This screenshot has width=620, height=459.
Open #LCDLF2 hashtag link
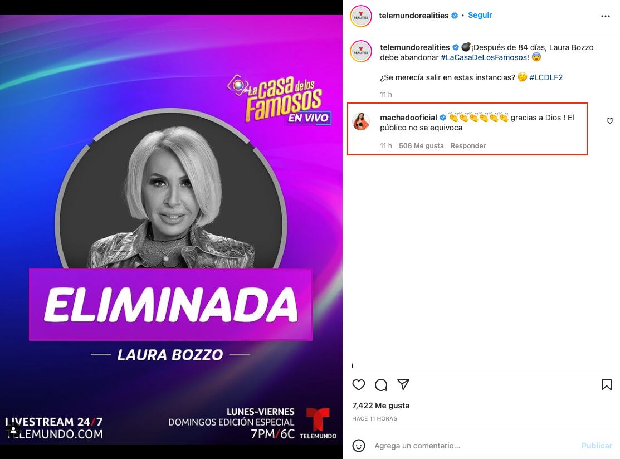click(x=546, y=77)
